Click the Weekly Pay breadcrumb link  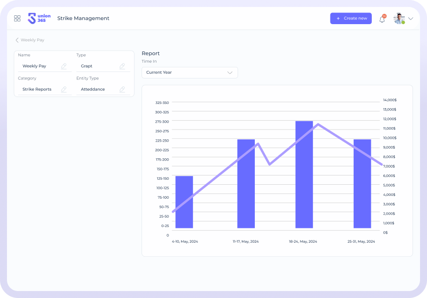click(x=32, y=40)
